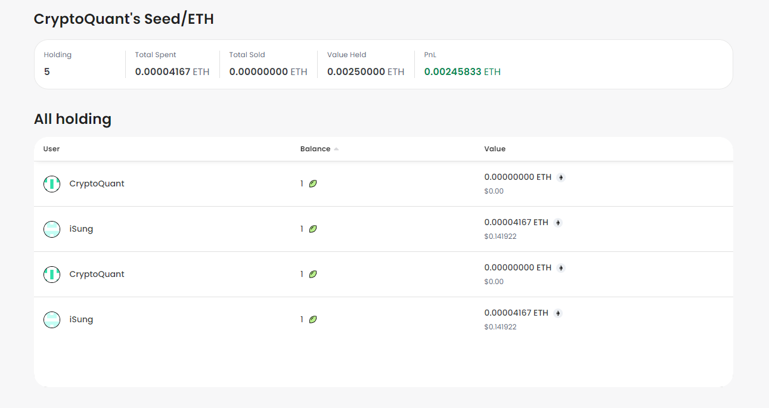This screenshot has height=408, width=769.
Task: Open the second CryptoQuant user name link
Action: [97, 274]
